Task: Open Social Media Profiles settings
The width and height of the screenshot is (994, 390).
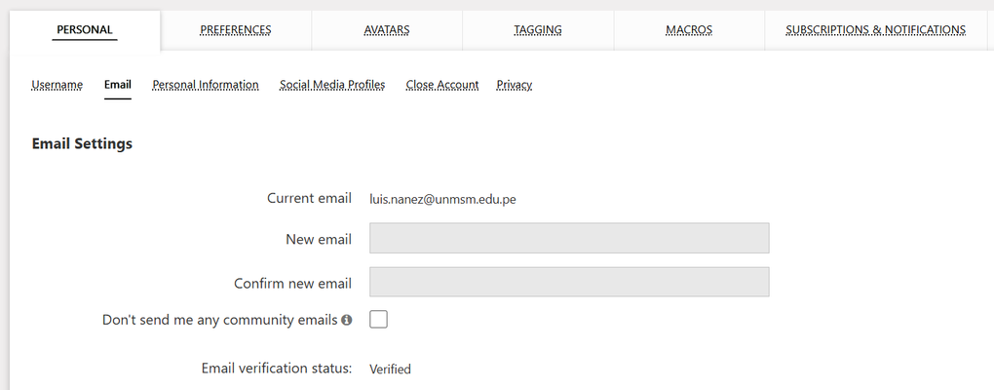Action: [332, 85]
